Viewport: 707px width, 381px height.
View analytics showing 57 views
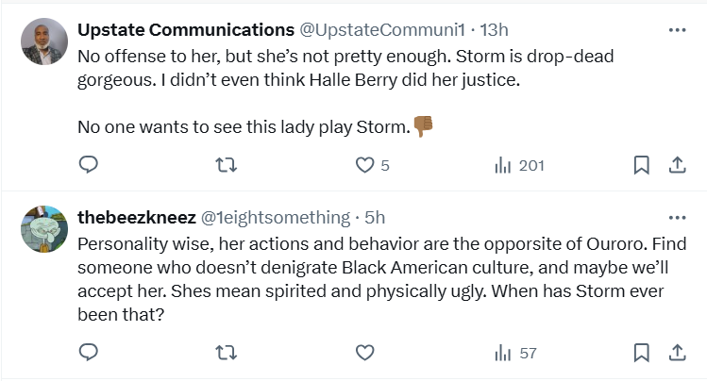[x=515, y=353]
